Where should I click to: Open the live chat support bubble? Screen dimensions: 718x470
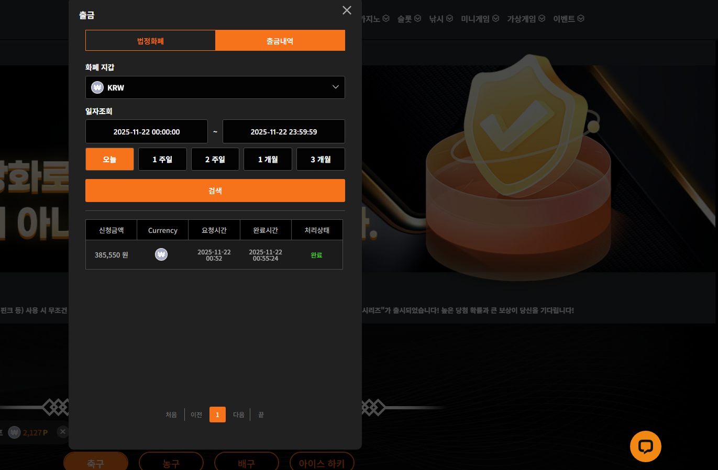[645, 446]
